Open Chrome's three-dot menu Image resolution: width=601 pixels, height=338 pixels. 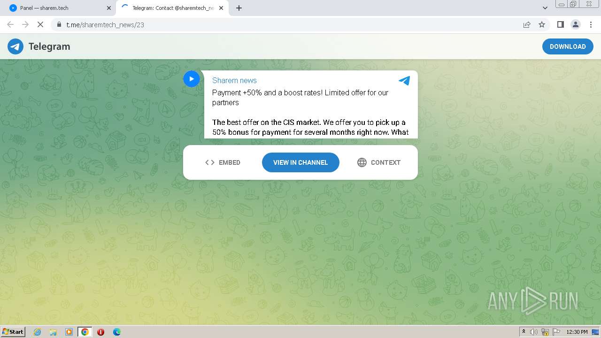(590, 24)
